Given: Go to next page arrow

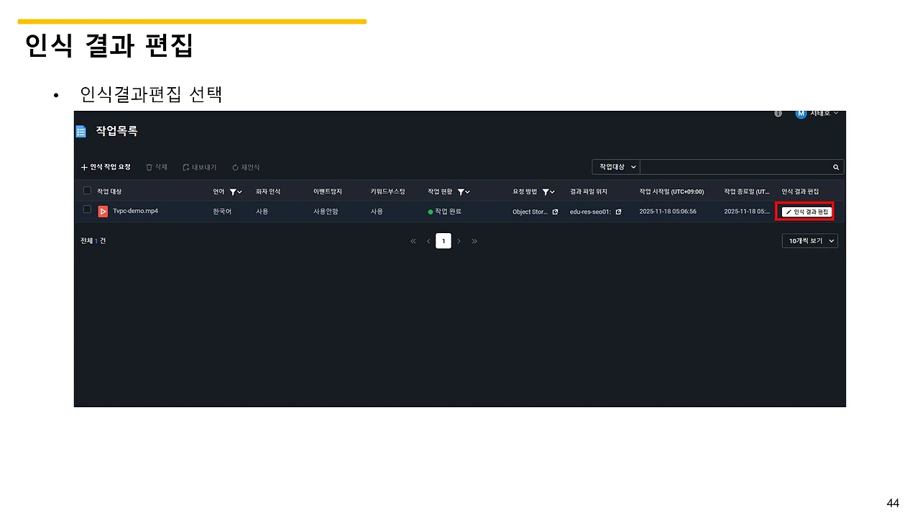Looking at the screenshot, I should click(x=459, y=241).
